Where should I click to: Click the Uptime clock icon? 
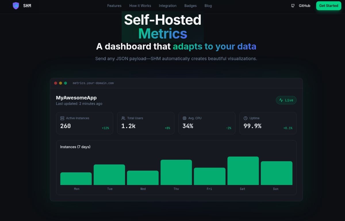(x=246, y=118)
